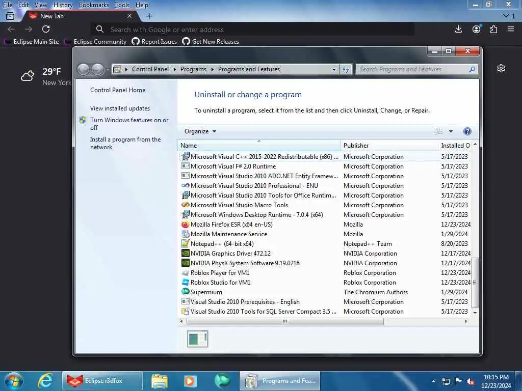
Task: Open the browser hamburger menu
Action: (x=511, y=29)
